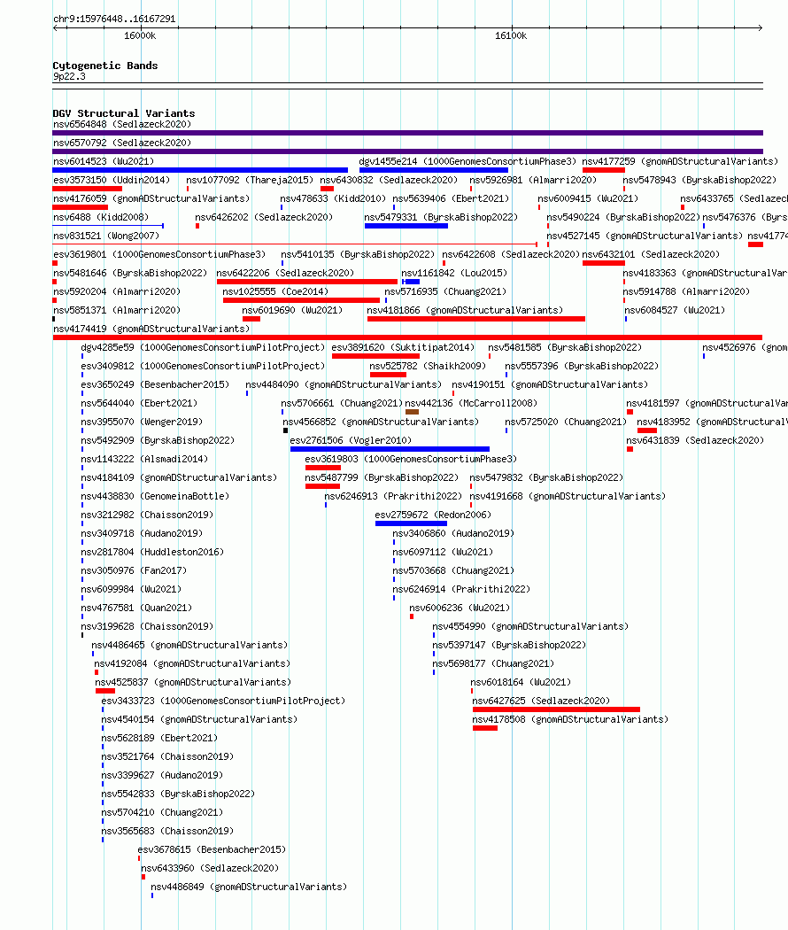Click nsv6488 (Kidd2008) label

[101, 217]
